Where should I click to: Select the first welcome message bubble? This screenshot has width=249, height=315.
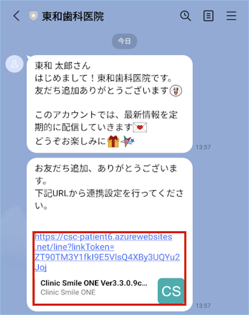coord(110,104)
